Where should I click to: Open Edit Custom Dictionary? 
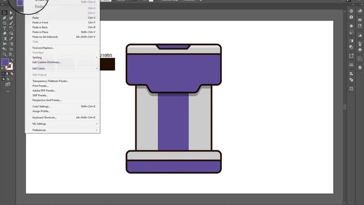pyautogui.click(x=63, y=62)
